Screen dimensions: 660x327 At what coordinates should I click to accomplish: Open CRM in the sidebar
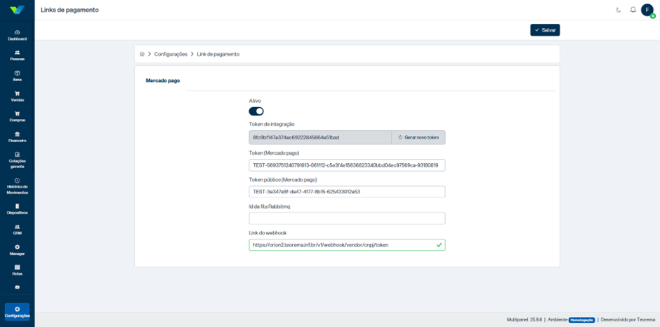(18, 229)
